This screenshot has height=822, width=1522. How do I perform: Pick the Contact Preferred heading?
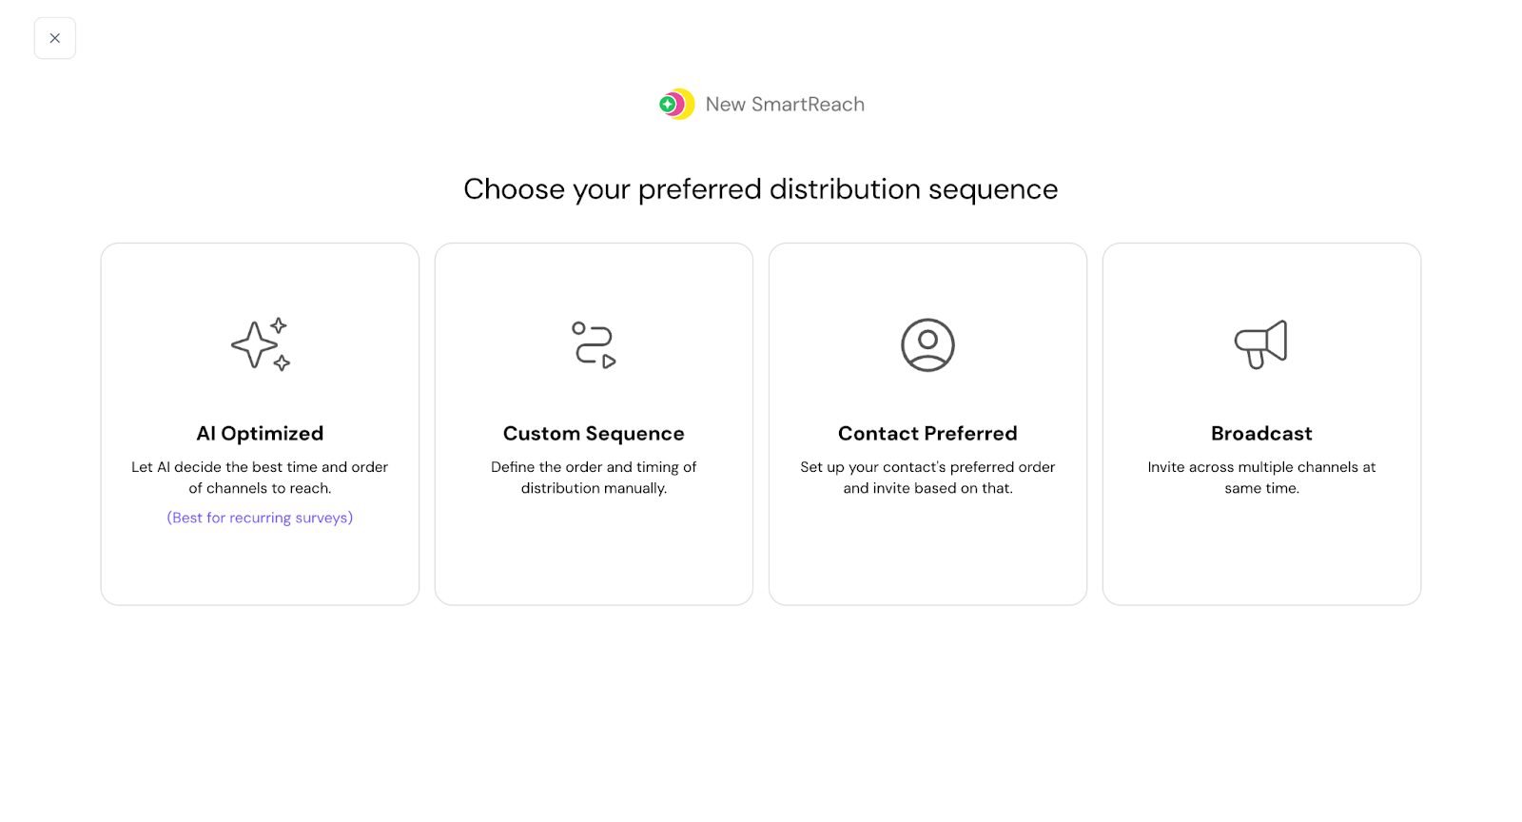[x=927, y=434]
